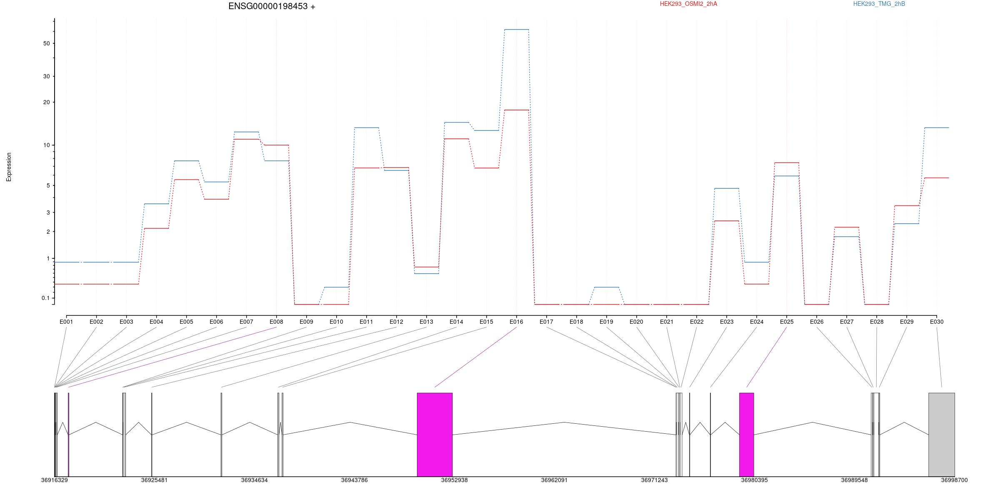Viewport: 1000px width, 500px height.
Task: Click the Expression y-axis label
Action: click(9, 167)
